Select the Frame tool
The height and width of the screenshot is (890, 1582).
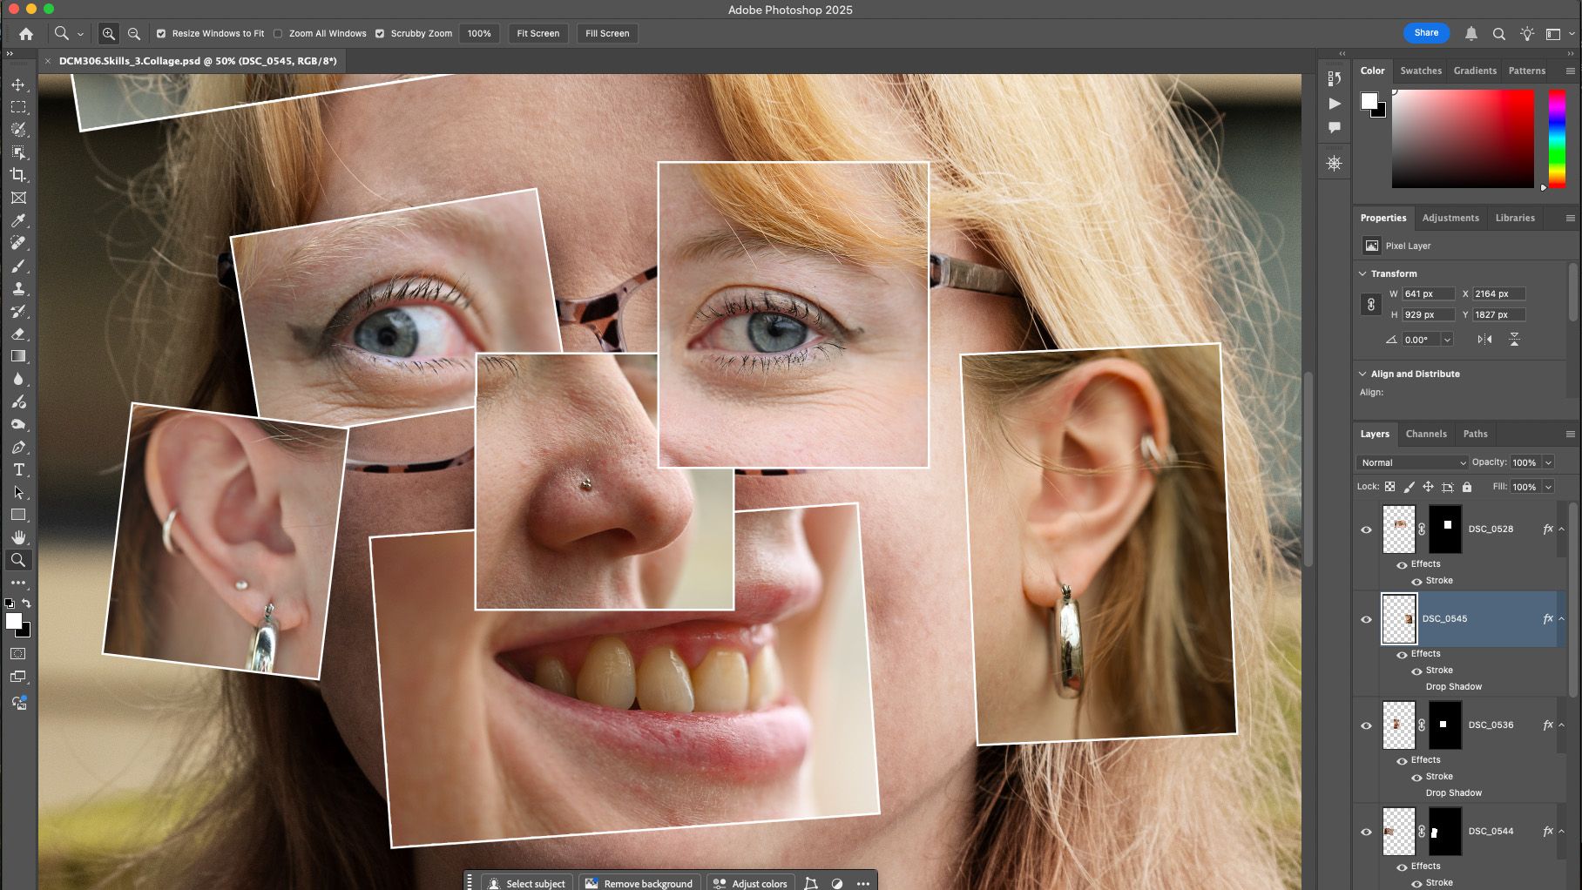[x=18, y=198]
